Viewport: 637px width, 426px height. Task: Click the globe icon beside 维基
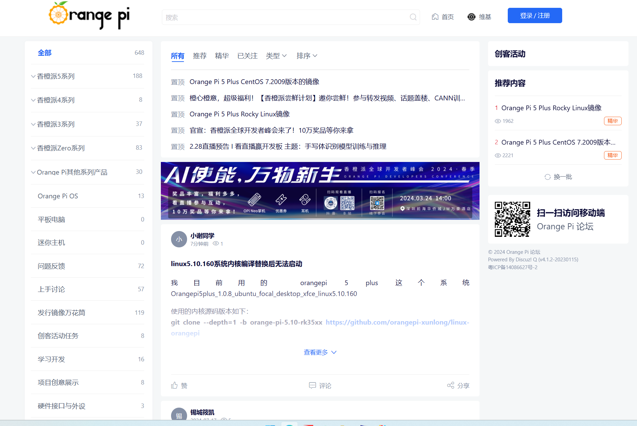[471, 17]
